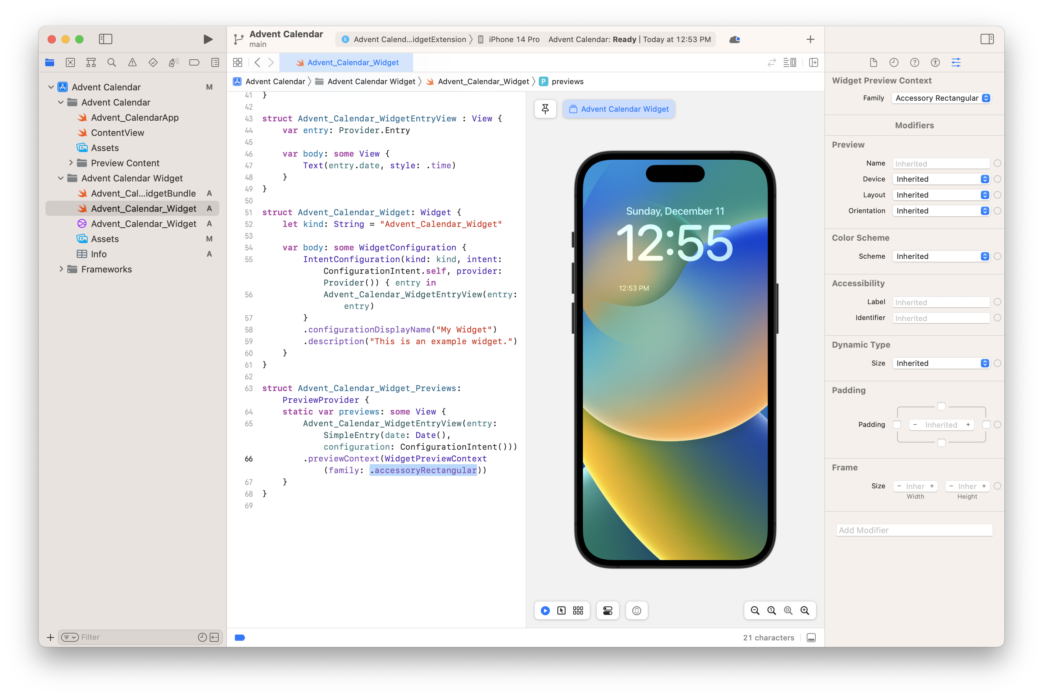Go forward in editor history
The width and height of the screenshot is (1043, 698).
(x=271, y=62)
